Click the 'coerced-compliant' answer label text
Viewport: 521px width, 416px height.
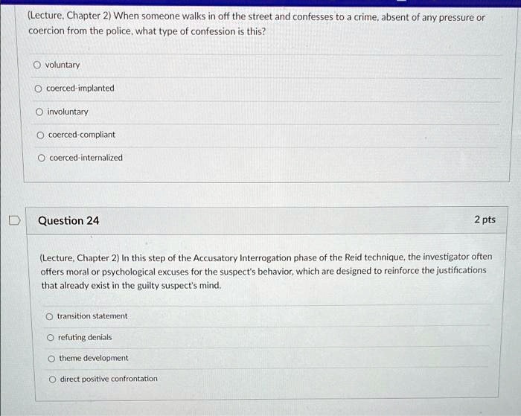pyautogui.click(x=81, y=135)
